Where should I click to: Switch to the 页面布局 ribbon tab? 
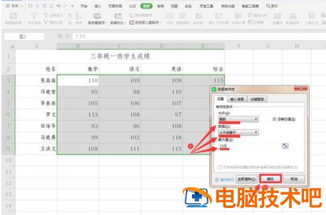point(115,6)
